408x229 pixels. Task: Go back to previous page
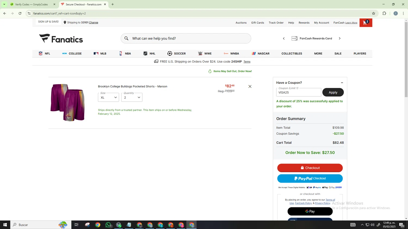click(5, 13)
